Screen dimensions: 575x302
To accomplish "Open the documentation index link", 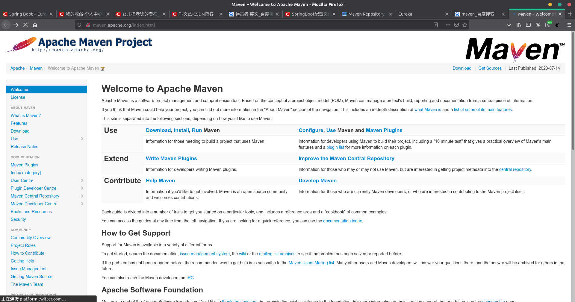I will pyautogui.click(x=343, y=221).
